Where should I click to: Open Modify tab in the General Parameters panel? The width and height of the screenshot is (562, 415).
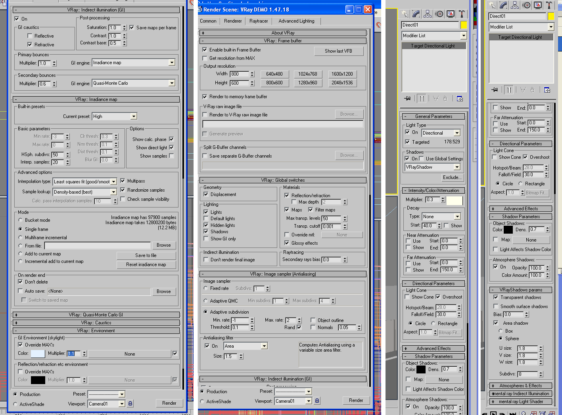point(416,14)
